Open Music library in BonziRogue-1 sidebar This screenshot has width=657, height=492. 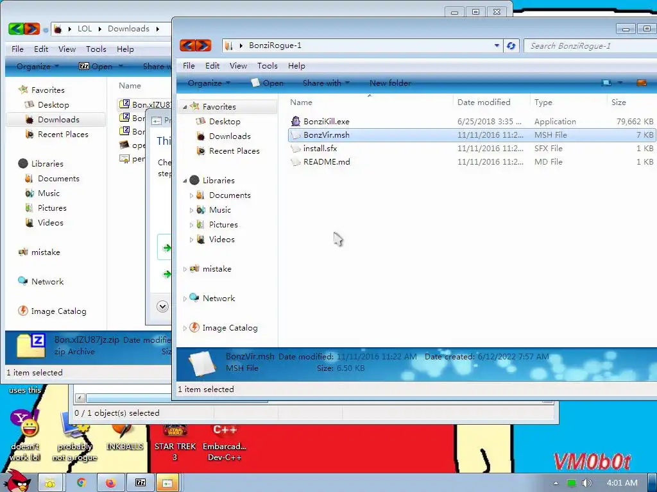pos(219,209)
